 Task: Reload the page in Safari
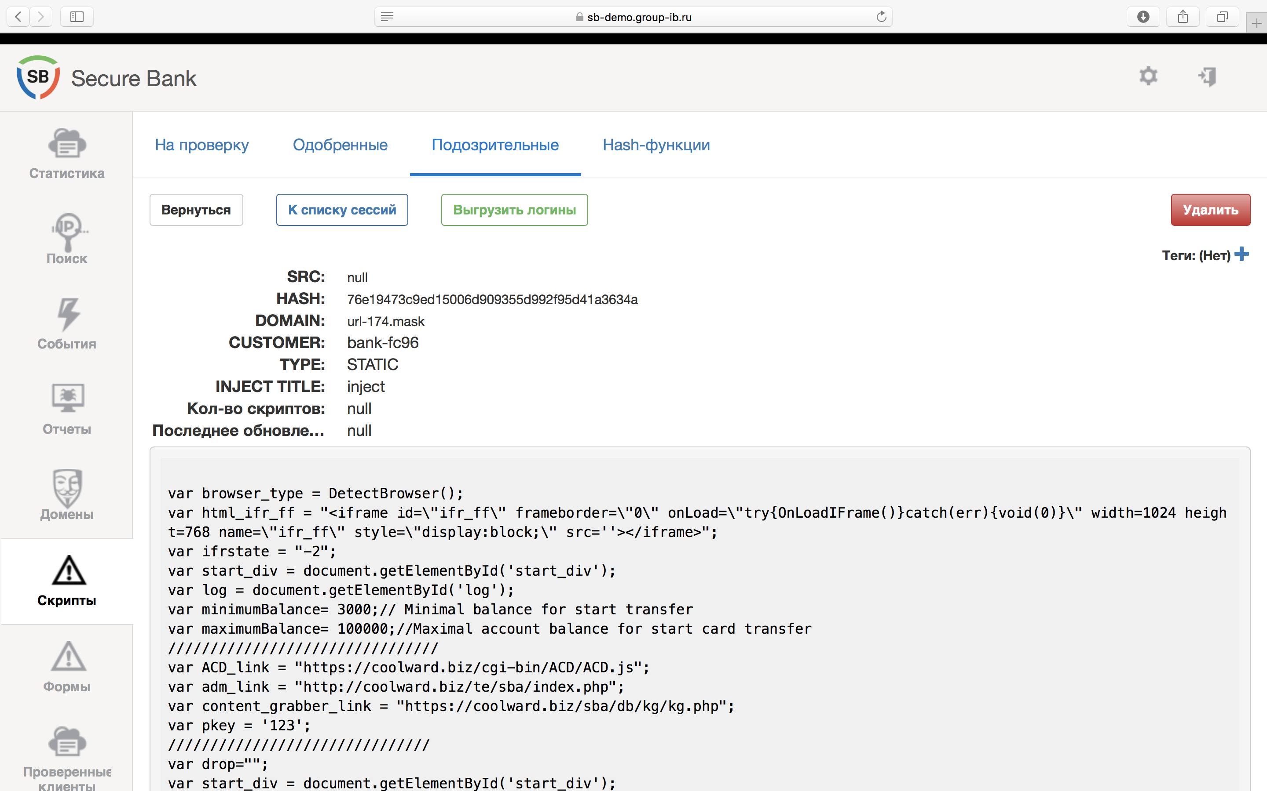tap(881, 17)
